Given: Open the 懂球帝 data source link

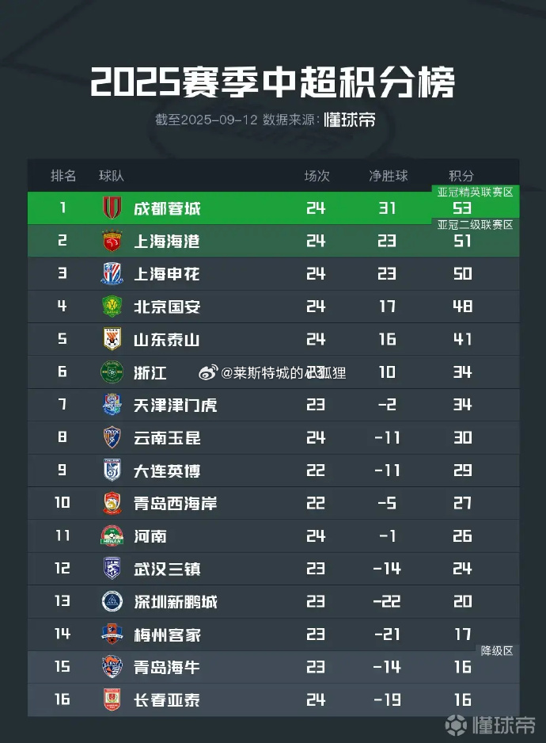Looking at the screenshot, I should coord(349,120).
